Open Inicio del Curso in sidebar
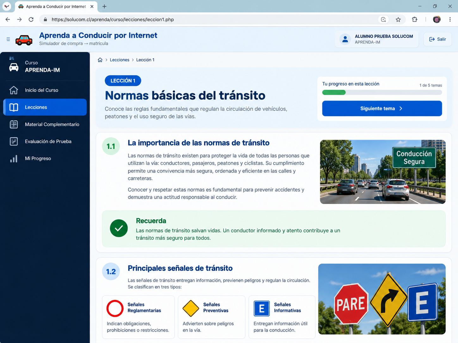This screenshot has width=458, height=343. click(x=45, y=90)
